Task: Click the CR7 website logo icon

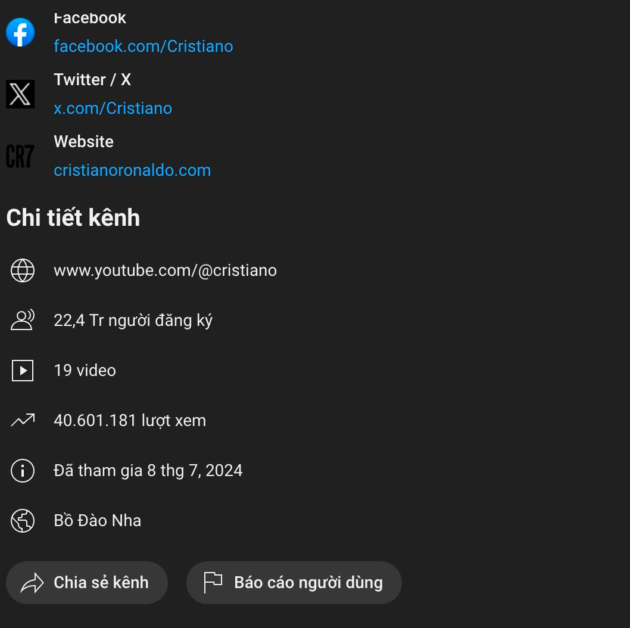Action: [x=20, y=156]
